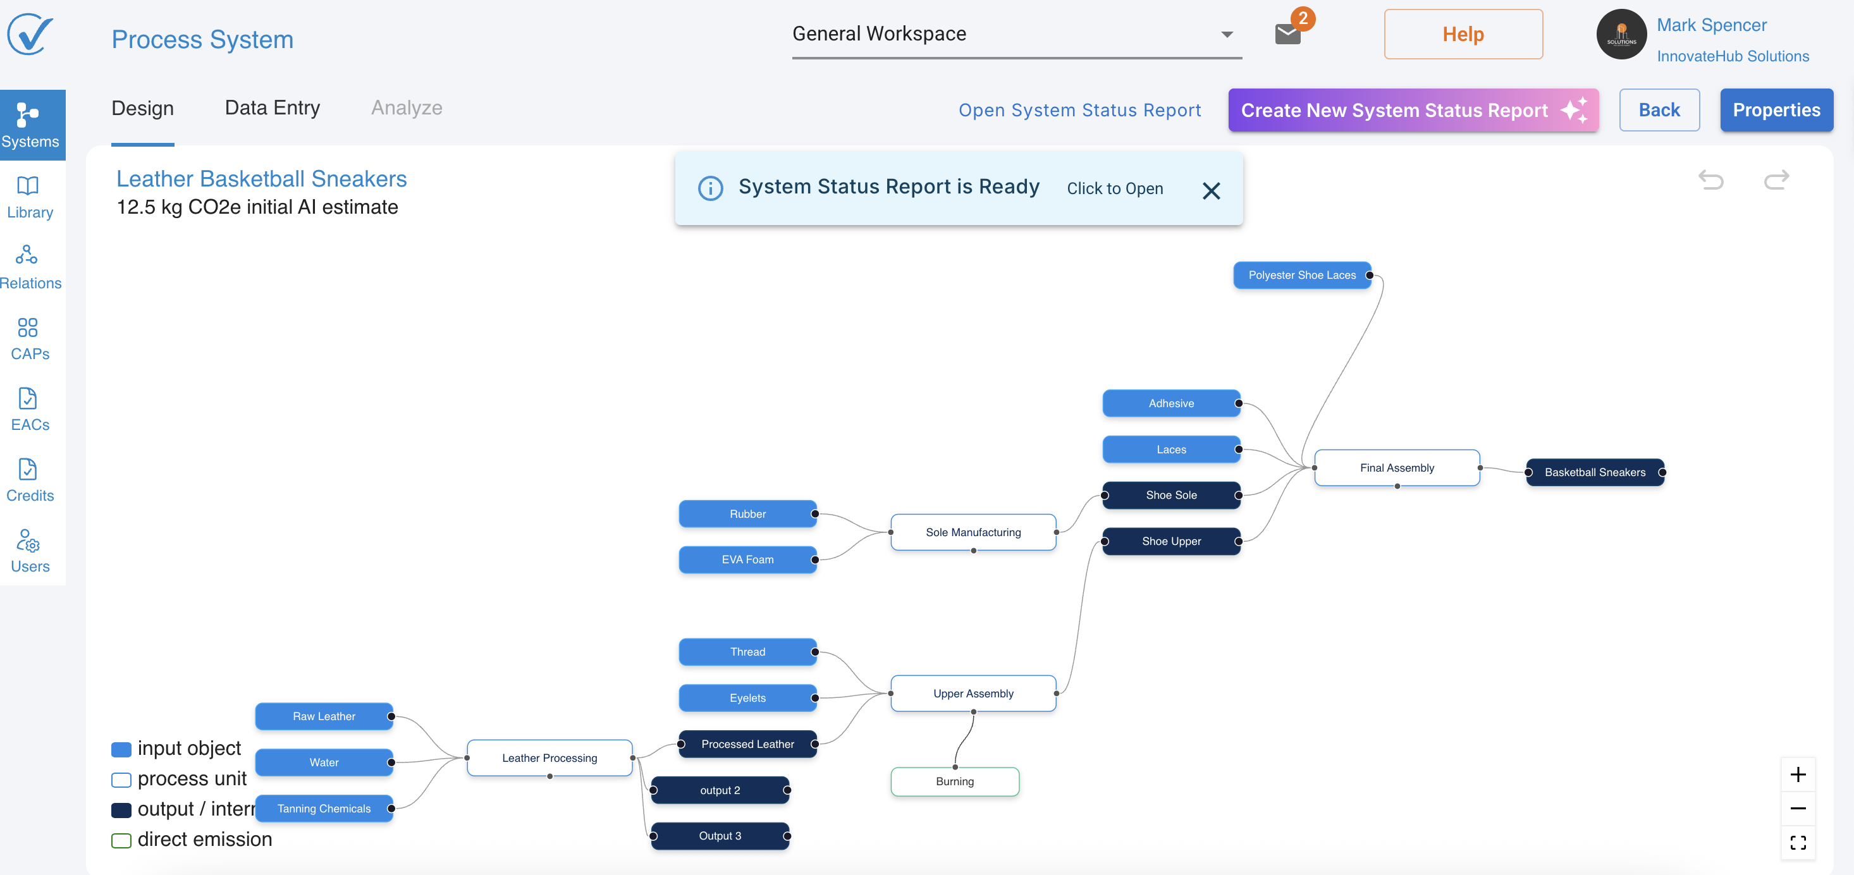Viewport: 1854px width, 875px height.
Task: Zoom out the diagram canvas
Action: click(1797, 808)
